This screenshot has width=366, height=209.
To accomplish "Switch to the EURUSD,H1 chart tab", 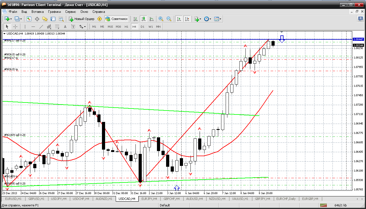I will [13, 199].
